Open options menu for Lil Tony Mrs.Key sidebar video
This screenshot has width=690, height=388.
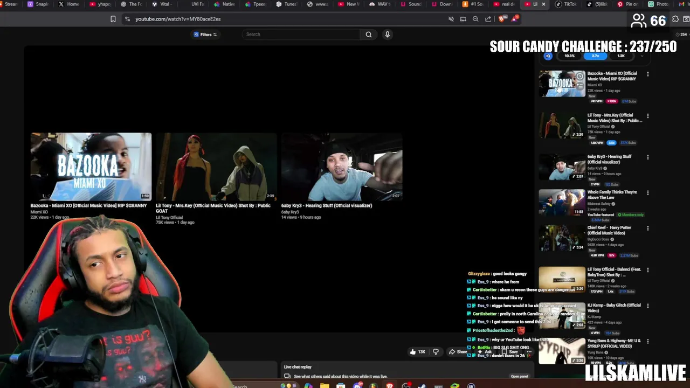coord(647,116)
